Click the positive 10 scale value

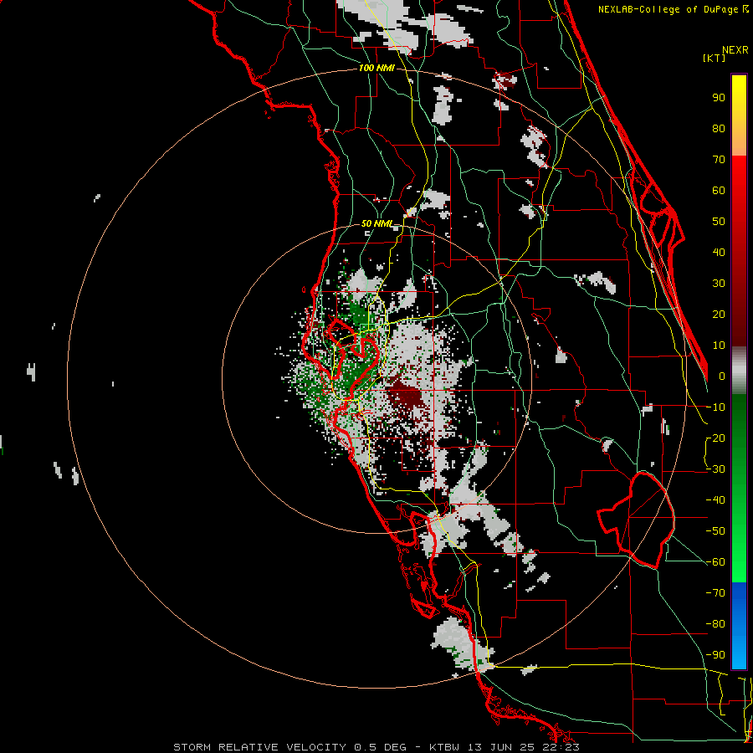coord(719,346)
